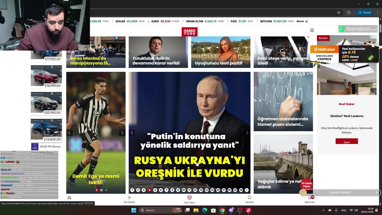
Task: Click the Borsa chart icon
Action: coord(306,21)
